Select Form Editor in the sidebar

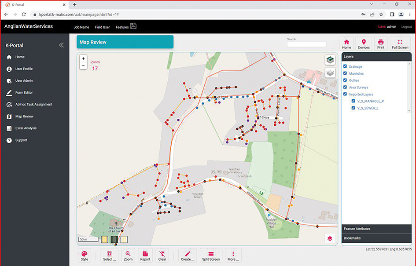[24, 93]
